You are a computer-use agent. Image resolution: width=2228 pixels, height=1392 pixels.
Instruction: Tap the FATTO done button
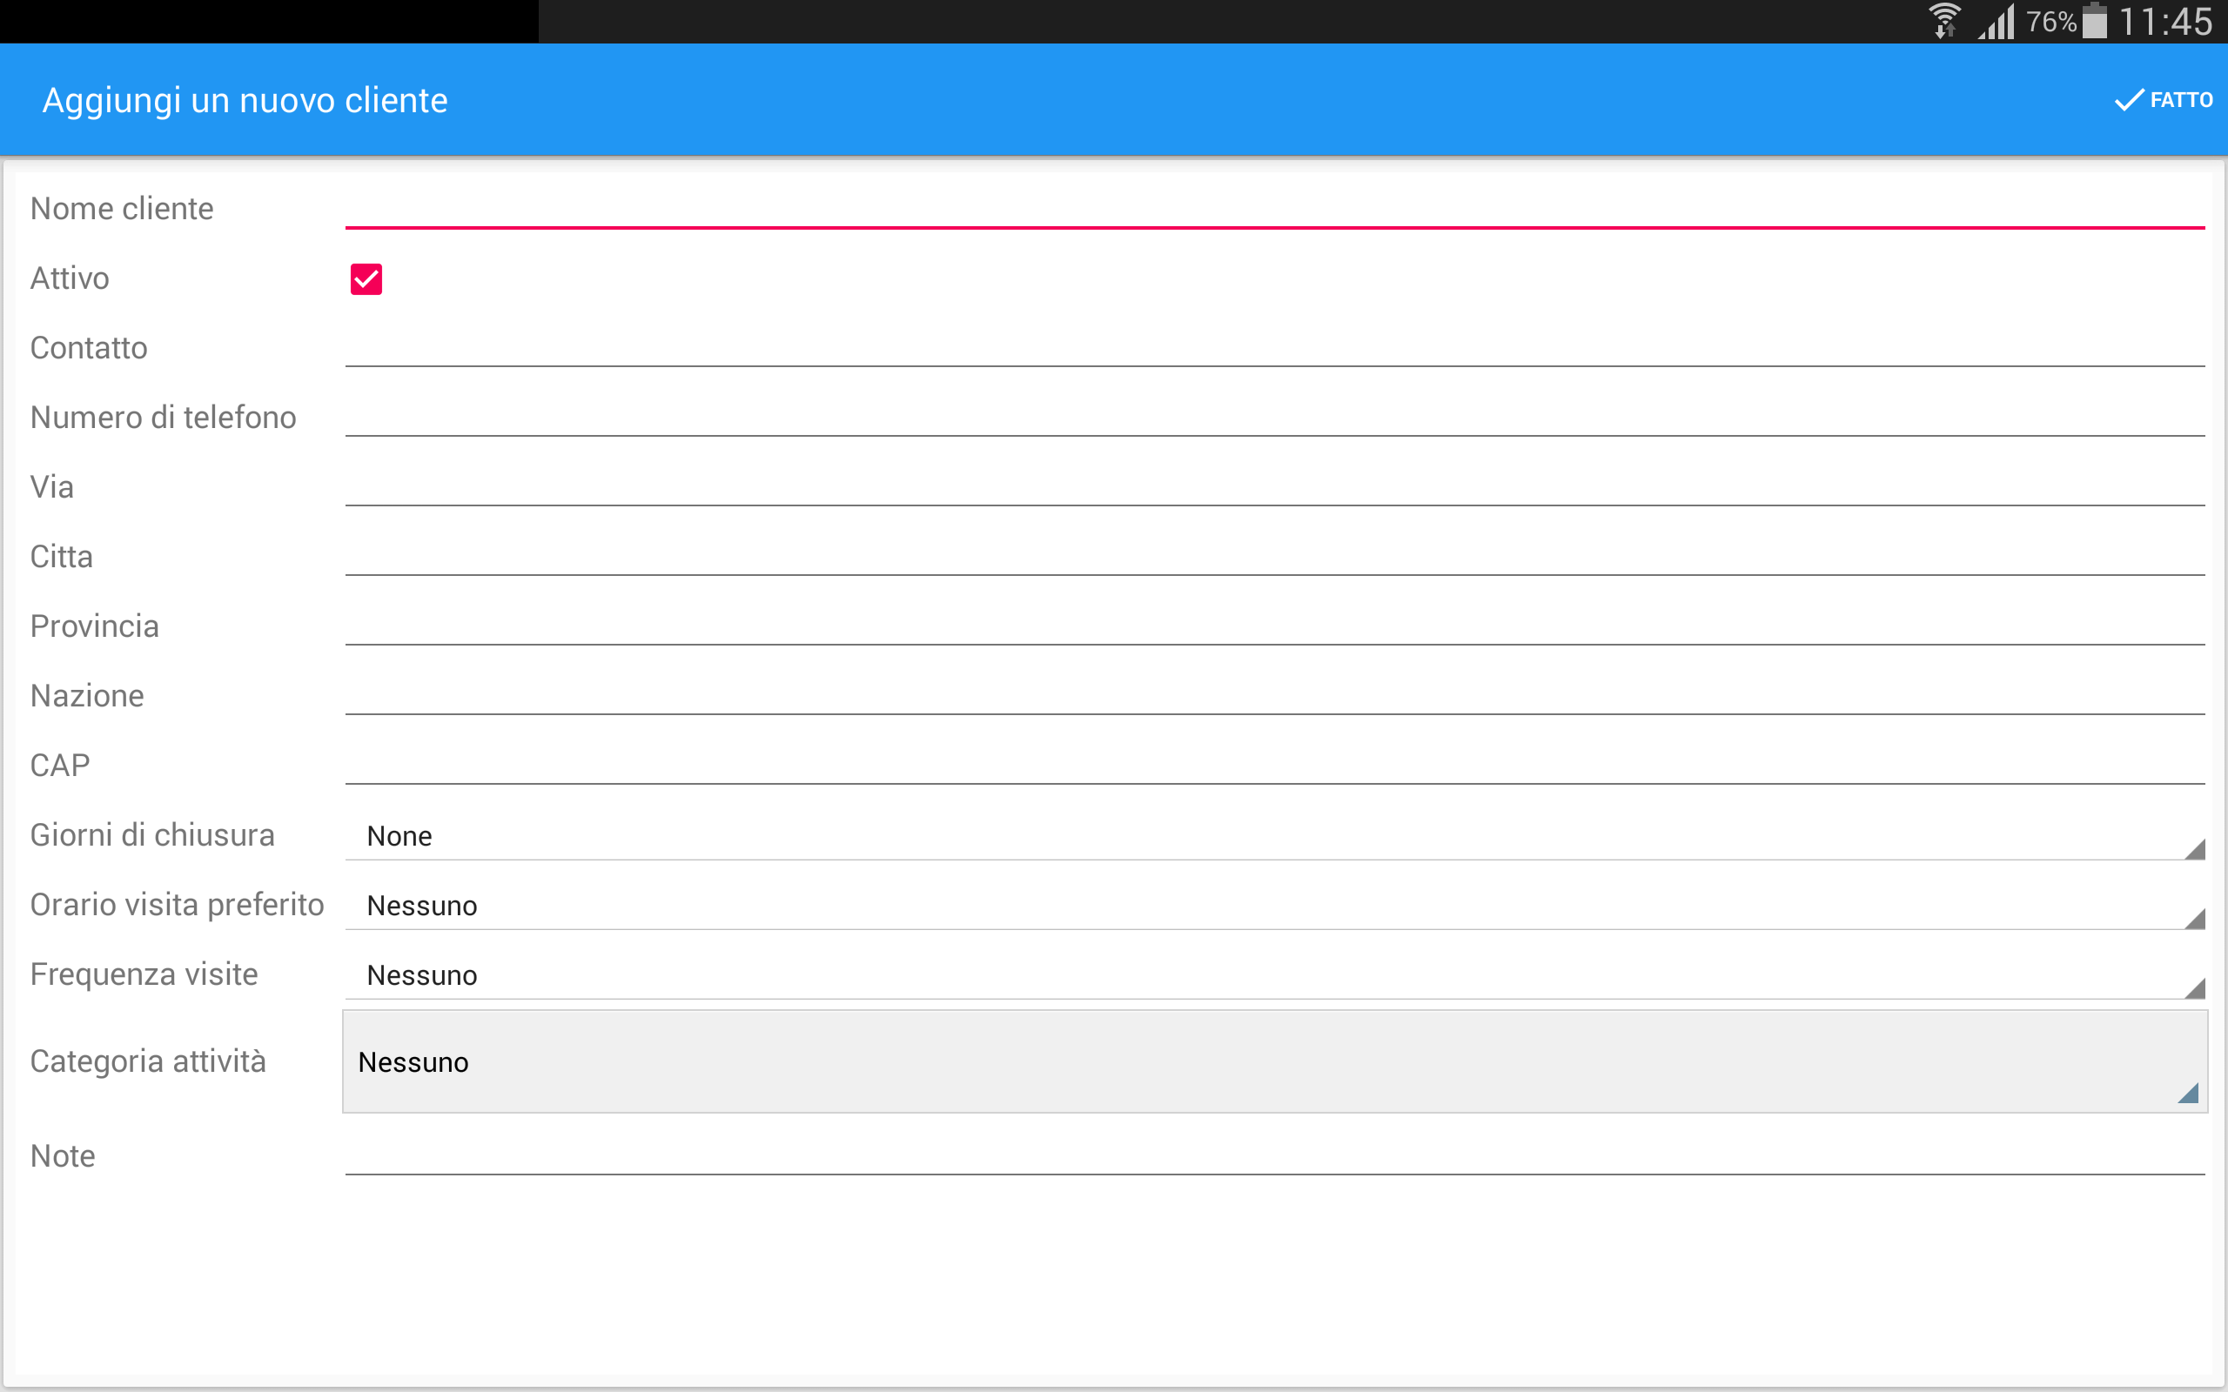[x=2164, y=99]
